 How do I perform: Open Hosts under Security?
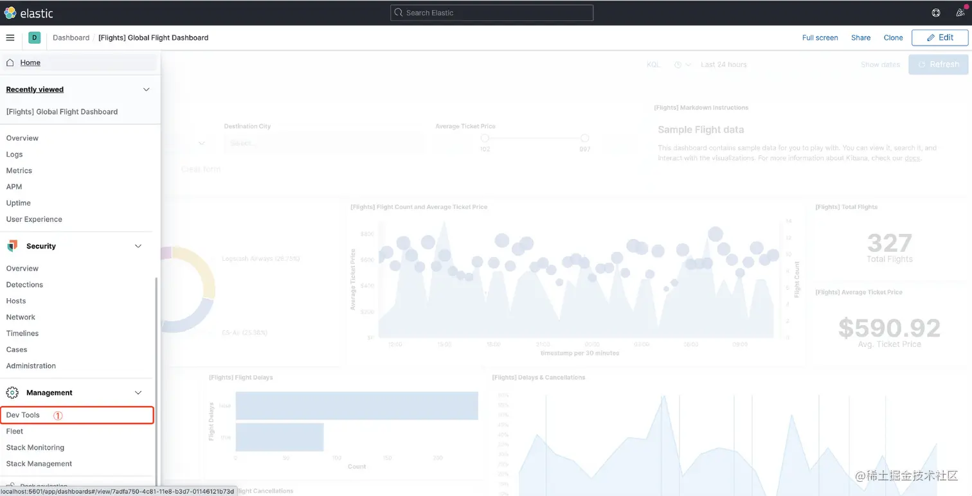16,301
